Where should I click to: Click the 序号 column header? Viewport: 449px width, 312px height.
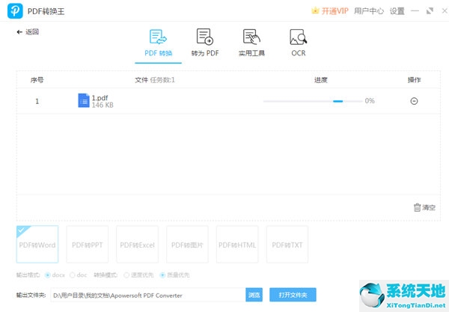point(37,80)
